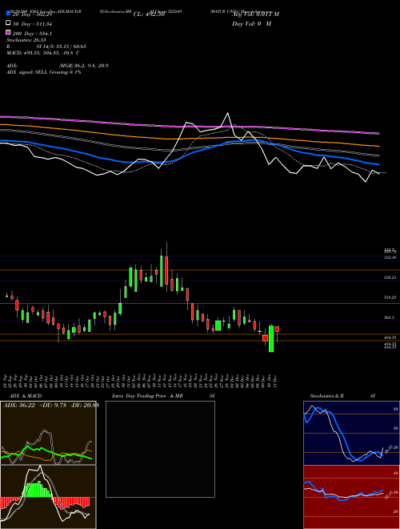Click the 501.2 price axis label

(390, 317)
